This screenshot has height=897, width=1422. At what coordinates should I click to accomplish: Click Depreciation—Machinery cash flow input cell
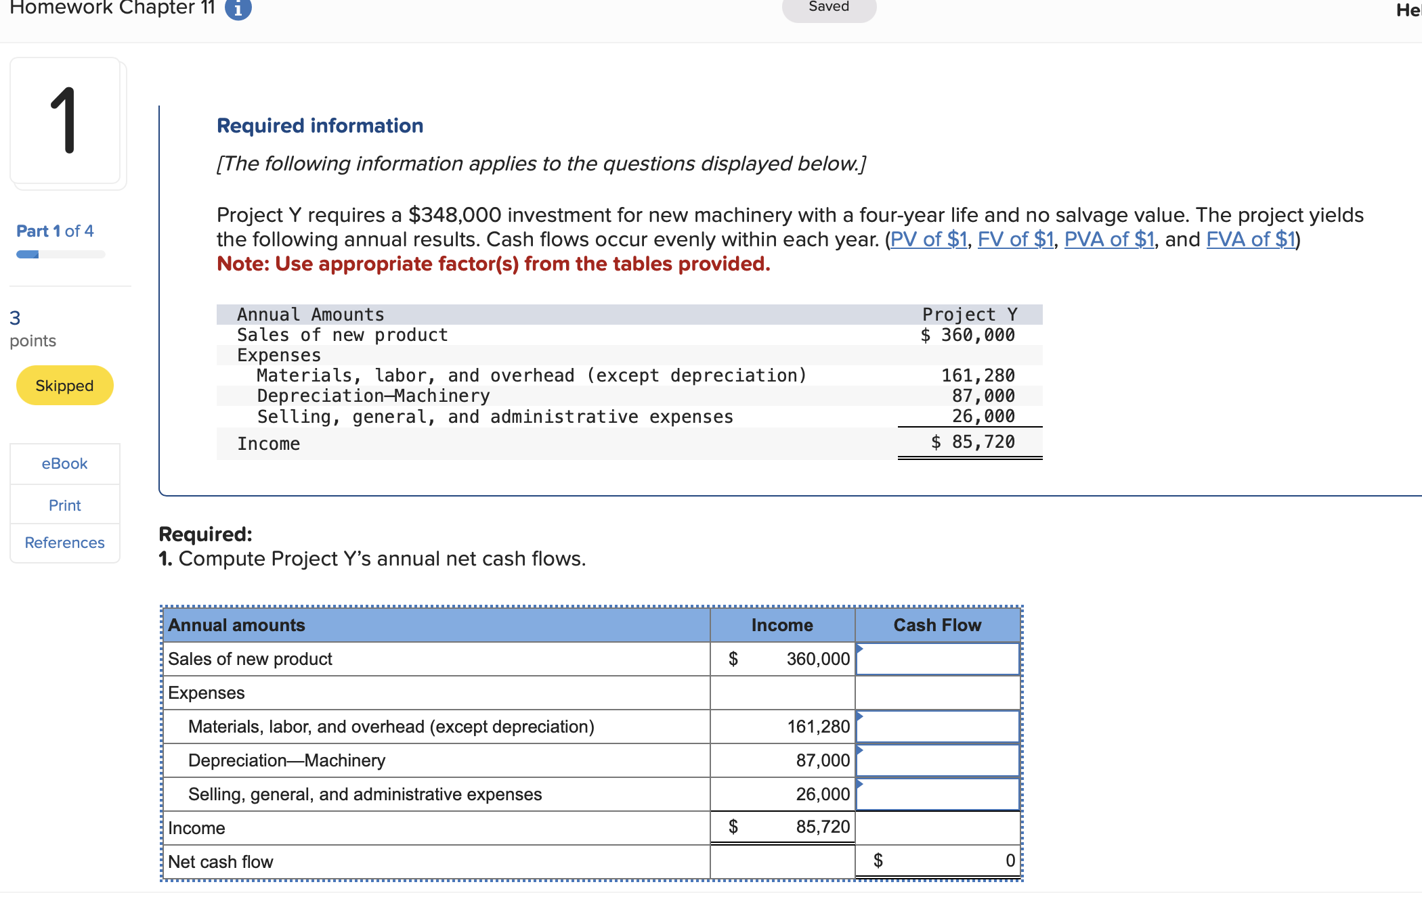point(938,760)
